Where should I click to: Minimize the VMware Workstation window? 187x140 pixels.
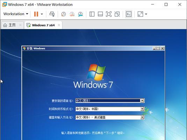point(152,5)
